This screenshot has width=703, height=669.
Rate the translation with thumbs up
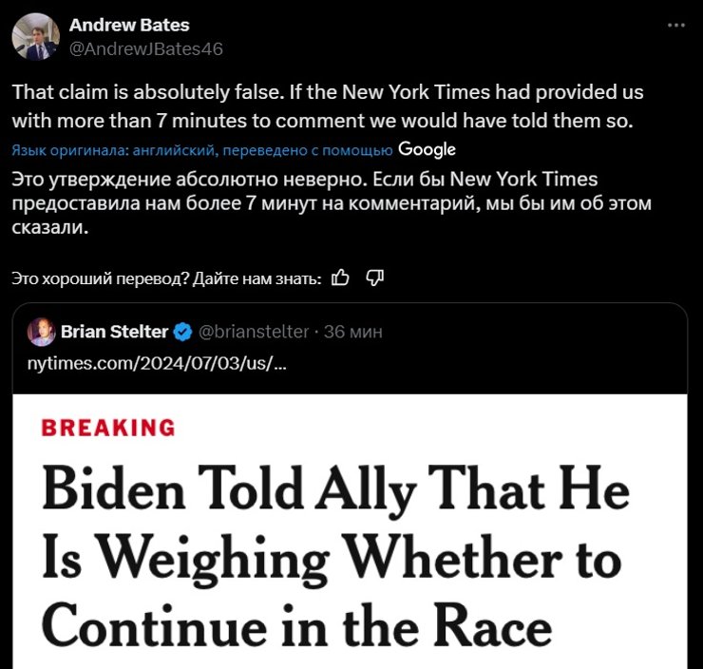click(341, 277)
